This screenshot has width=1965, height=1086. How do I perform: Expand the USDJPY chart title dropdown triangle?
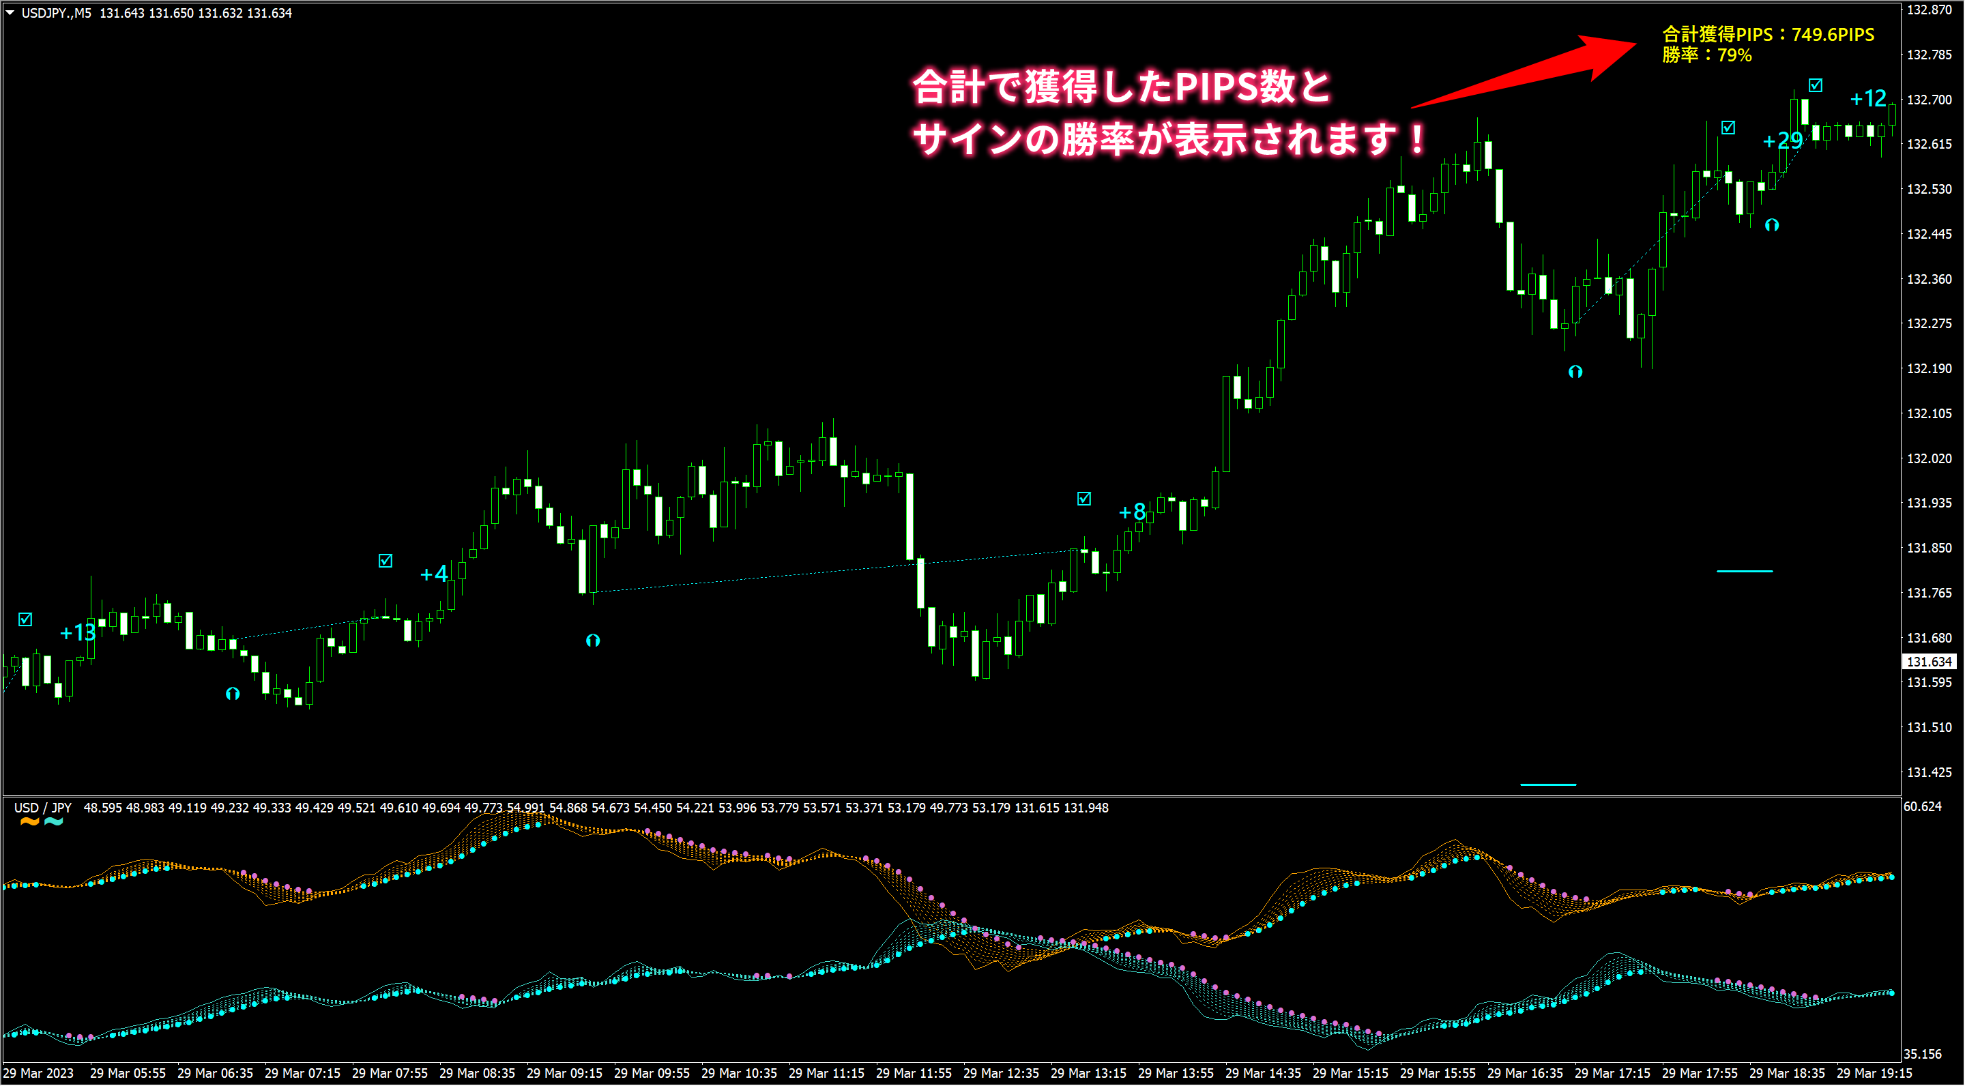(x=10, y=13)
